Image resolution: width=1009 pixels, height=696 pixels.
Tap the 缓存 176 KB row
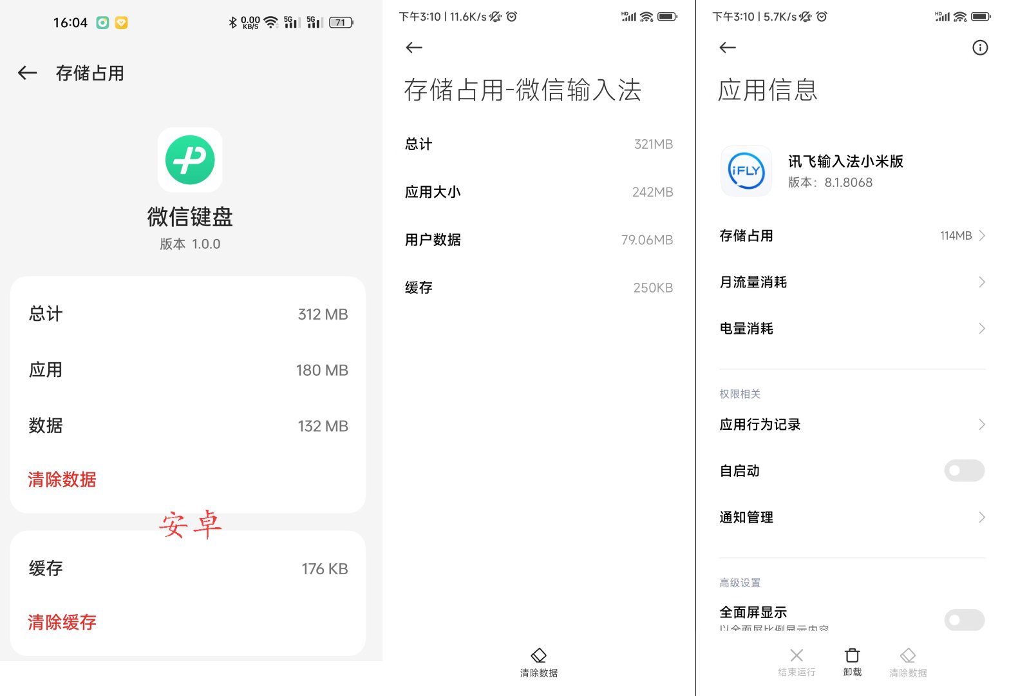188,568
